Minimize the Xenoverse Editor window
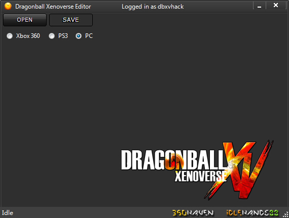Screen dimensions: 289x218 pos(259,6)
